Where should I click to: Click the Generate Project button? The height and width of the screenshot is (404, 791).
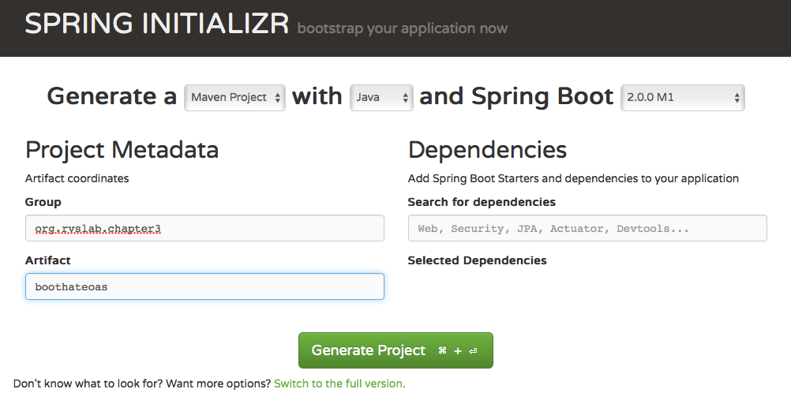pyautogui.click(x=395, y=350)
